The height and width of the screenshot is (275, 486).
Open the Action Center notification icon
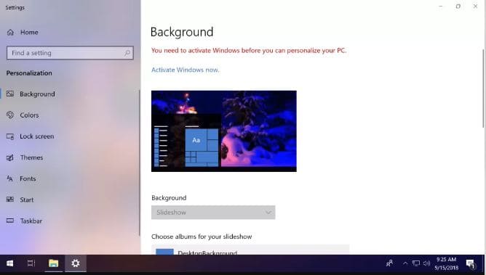(x=471, y=263)
